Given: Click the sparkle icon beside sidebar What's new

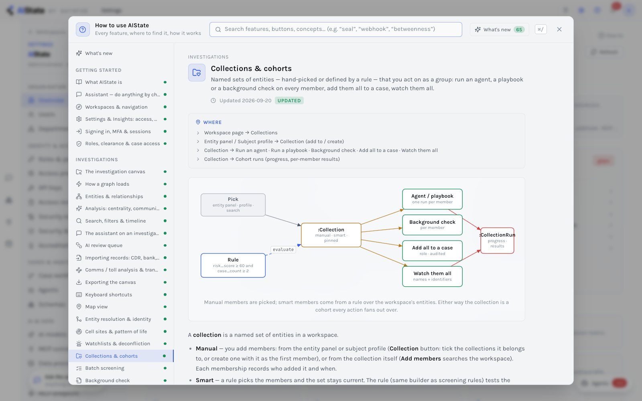Looking at the screenshot, I should [x=79, y=53].
